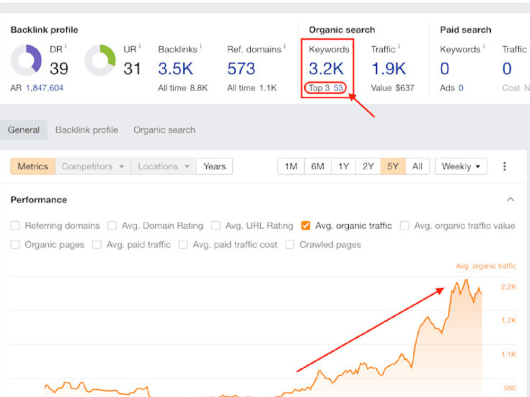
Task: Open the AR value 1,847,604 link
Action: (45, 88)
